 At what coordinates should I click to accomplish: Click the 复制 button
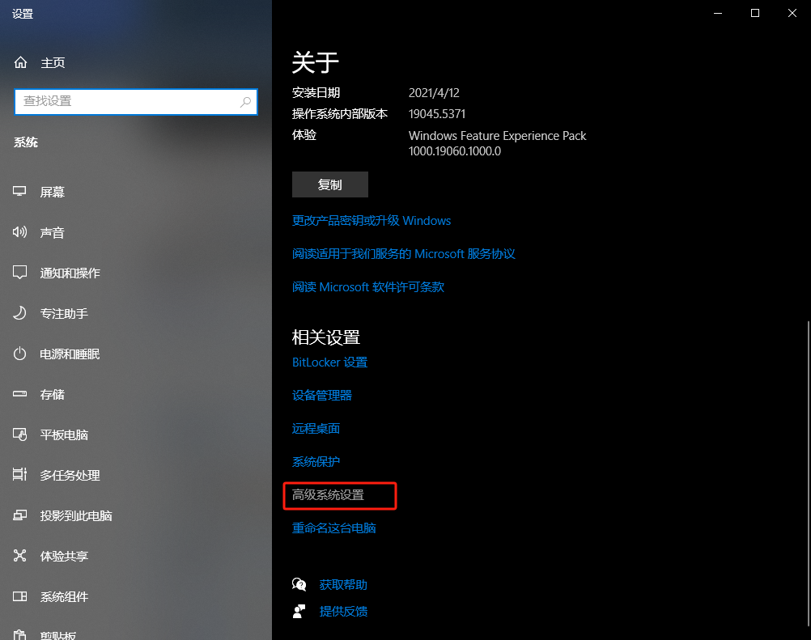click(x=330, y=184)
